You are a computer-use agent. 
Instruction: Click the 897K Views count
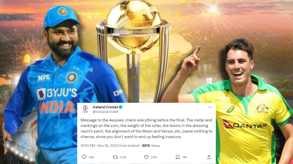coord(151,145)
